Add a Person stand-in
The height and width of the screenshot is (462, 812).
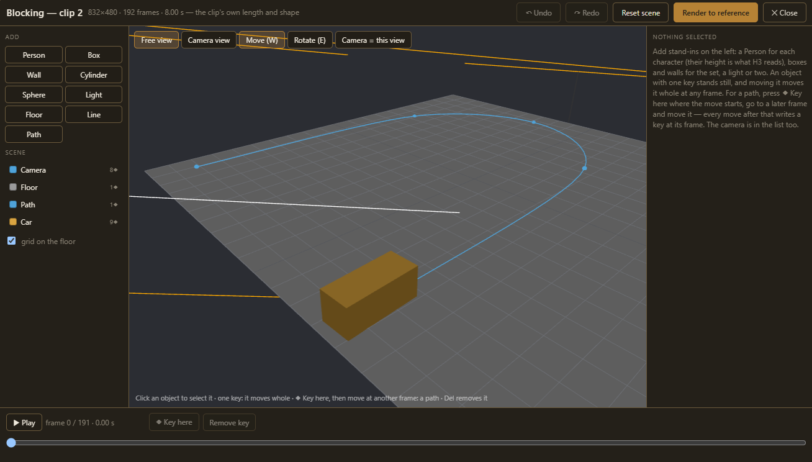point(34,55)
